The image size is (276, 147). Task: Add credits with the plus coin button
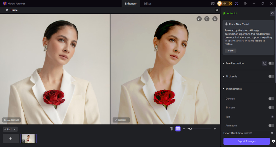pyautogui.click(x=230, y=3)
